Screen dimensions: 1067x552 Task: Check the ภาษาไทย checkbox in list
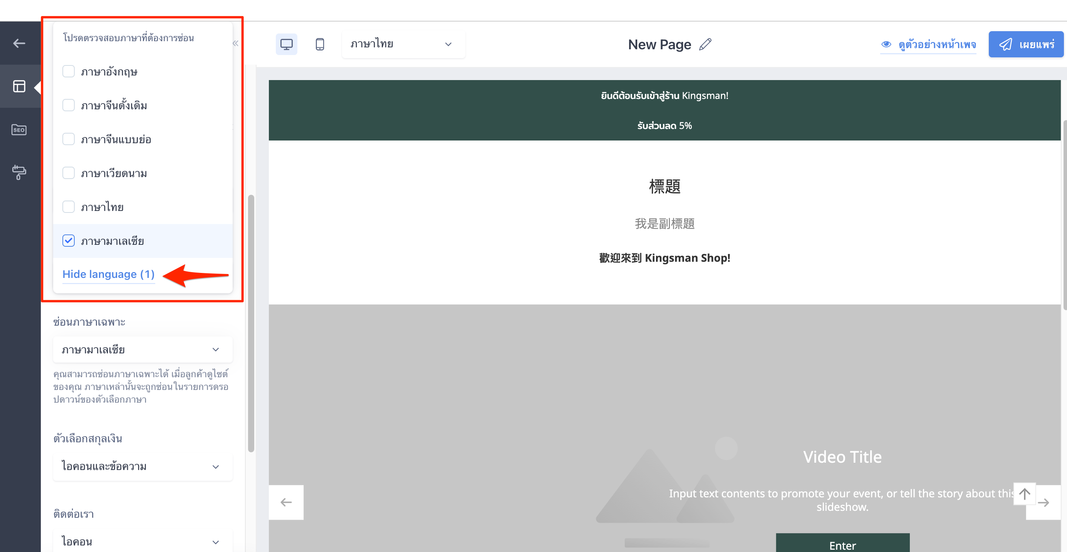(x=68, y=206)
